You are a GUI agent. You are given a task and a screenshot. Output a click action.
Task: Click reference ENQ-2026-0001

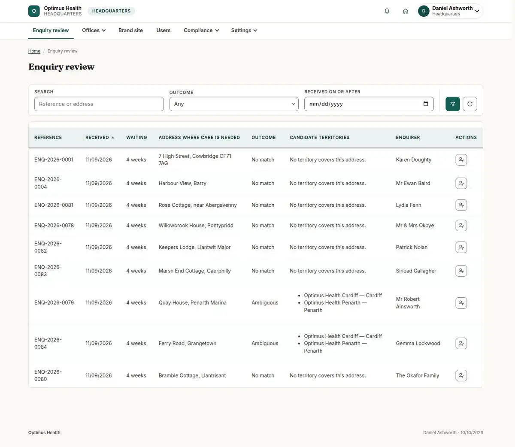pyautogui.click(x=54, y=160)
